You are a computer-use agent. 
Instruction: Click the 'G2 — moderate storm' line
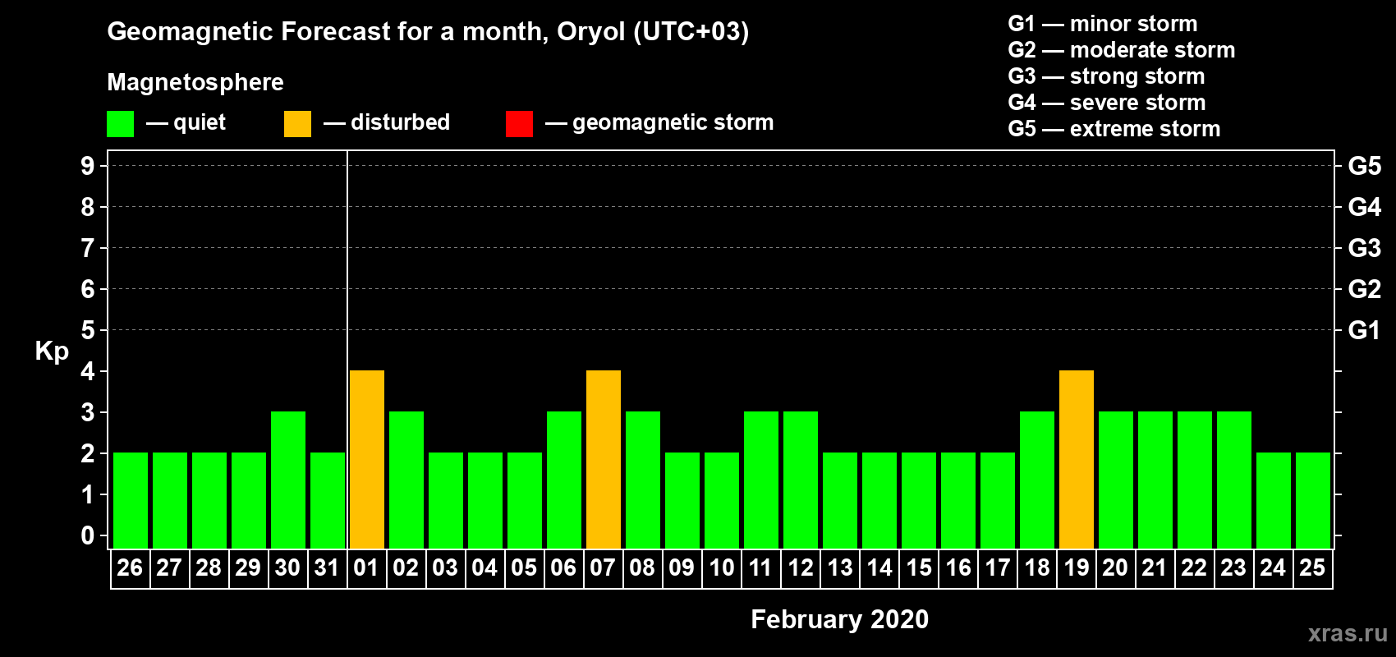[1122, 50]
